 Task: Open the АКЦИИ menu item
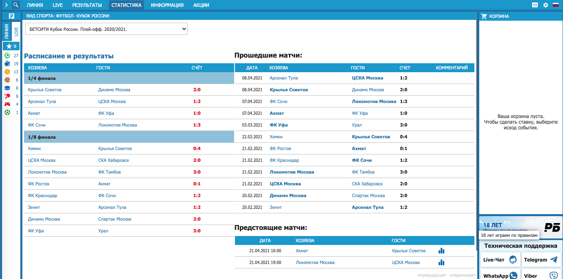pos(201,5)
